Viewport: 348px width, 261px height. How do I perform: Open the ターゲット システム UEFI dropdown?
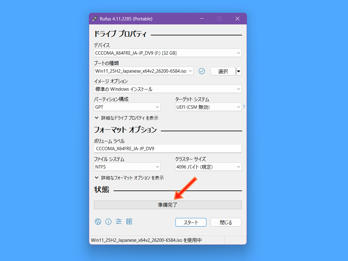click(208, 107)
